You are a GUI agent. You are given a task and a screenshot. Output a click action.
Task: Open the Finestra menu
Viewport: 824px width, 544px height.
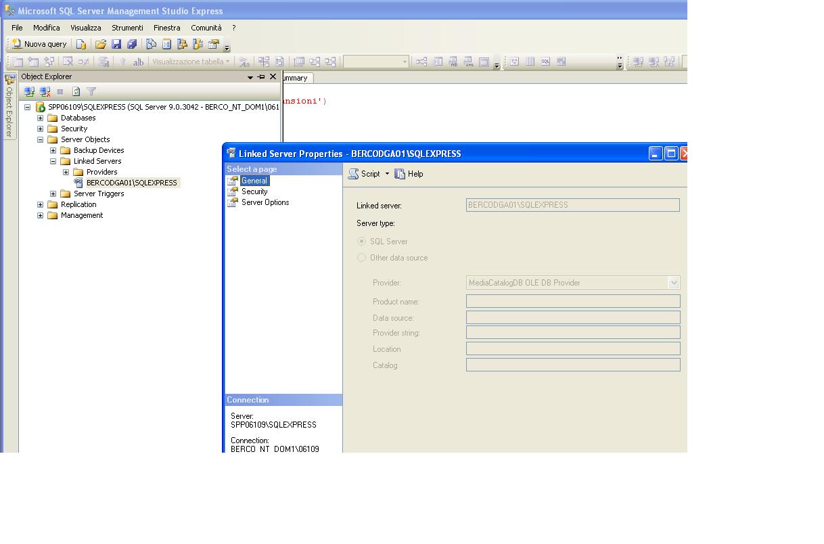166,28
